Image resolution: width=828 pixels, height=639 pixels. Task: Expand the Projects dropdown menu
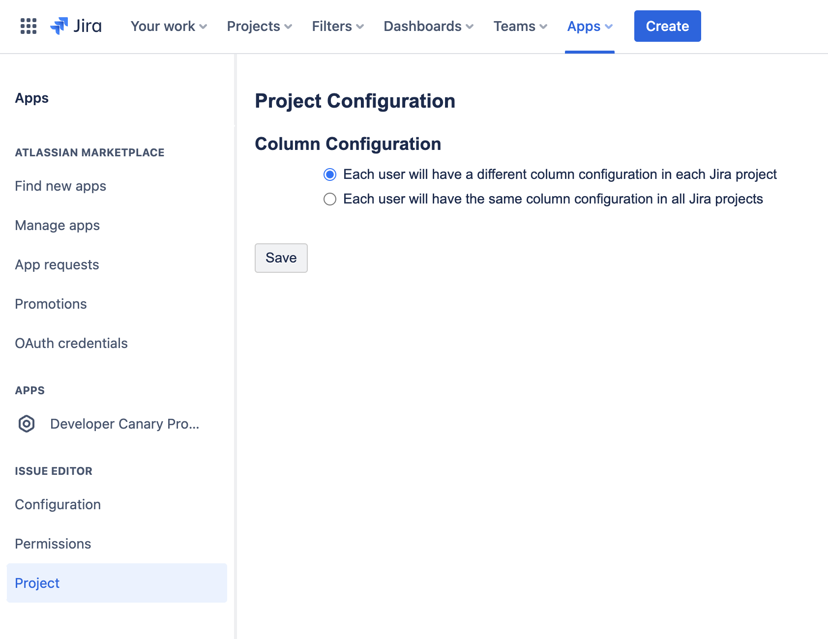point(259,26)
